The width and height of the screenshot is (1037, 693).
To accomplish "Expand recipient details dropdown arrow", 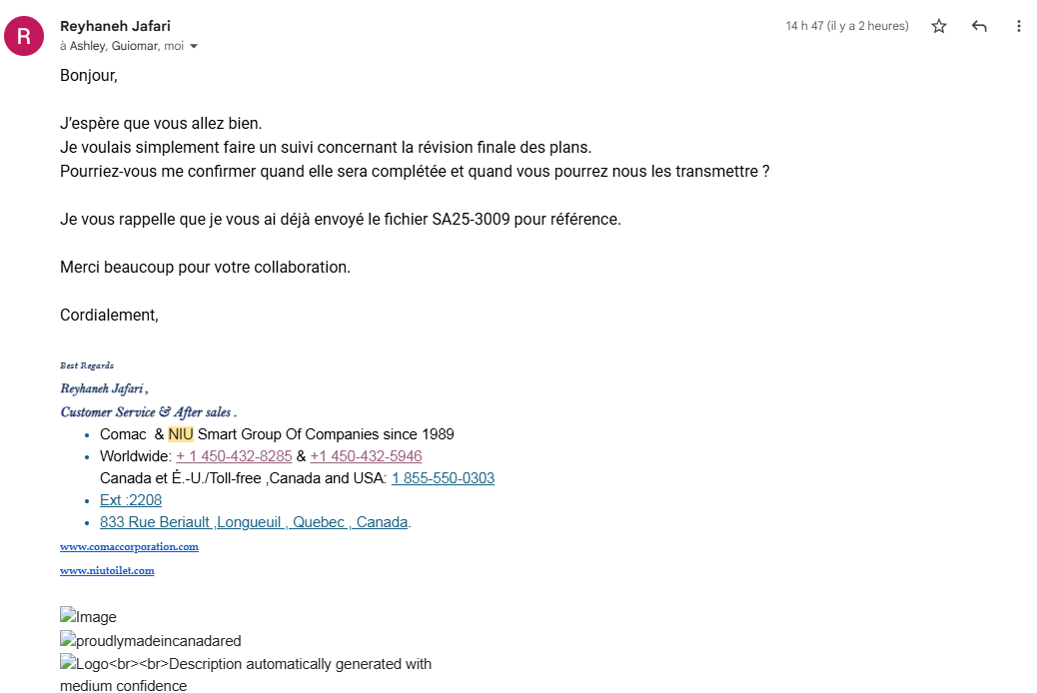I will click(x=194, y=46).
